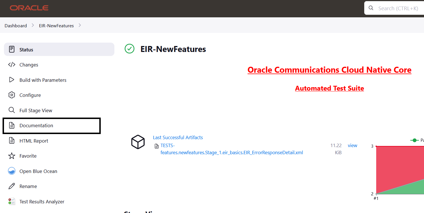Click the artifacts package cube icon
The image size is (424, 213).
138,142
